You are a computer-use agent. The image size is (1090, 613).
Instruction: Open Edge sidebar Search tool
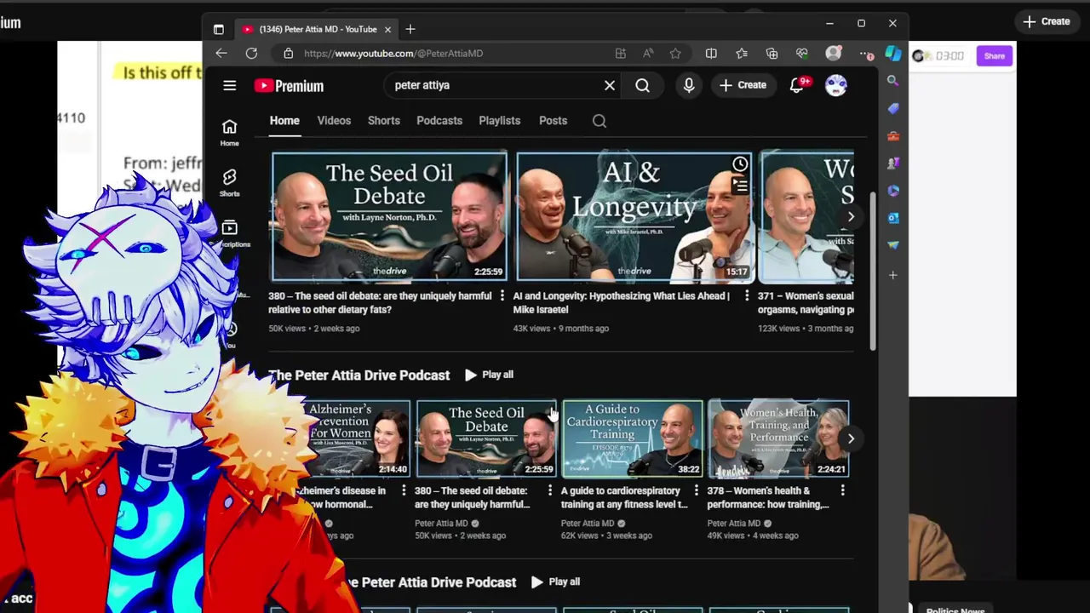[892, 81]
